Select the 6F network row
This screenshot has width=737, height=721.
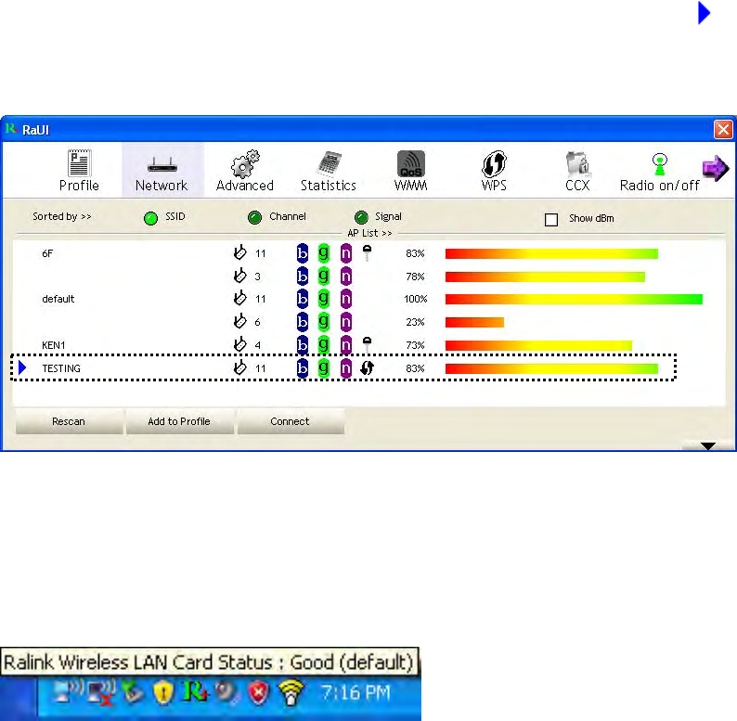coord(369,253)
